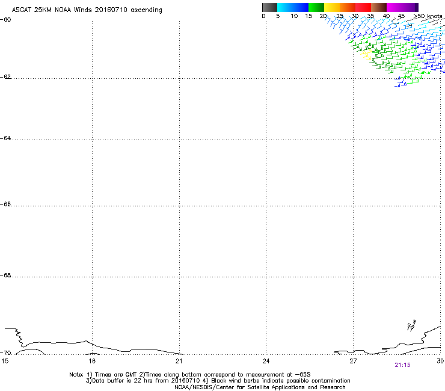
Task: Click the gray segment of the color bar
Action: (269, 7)
